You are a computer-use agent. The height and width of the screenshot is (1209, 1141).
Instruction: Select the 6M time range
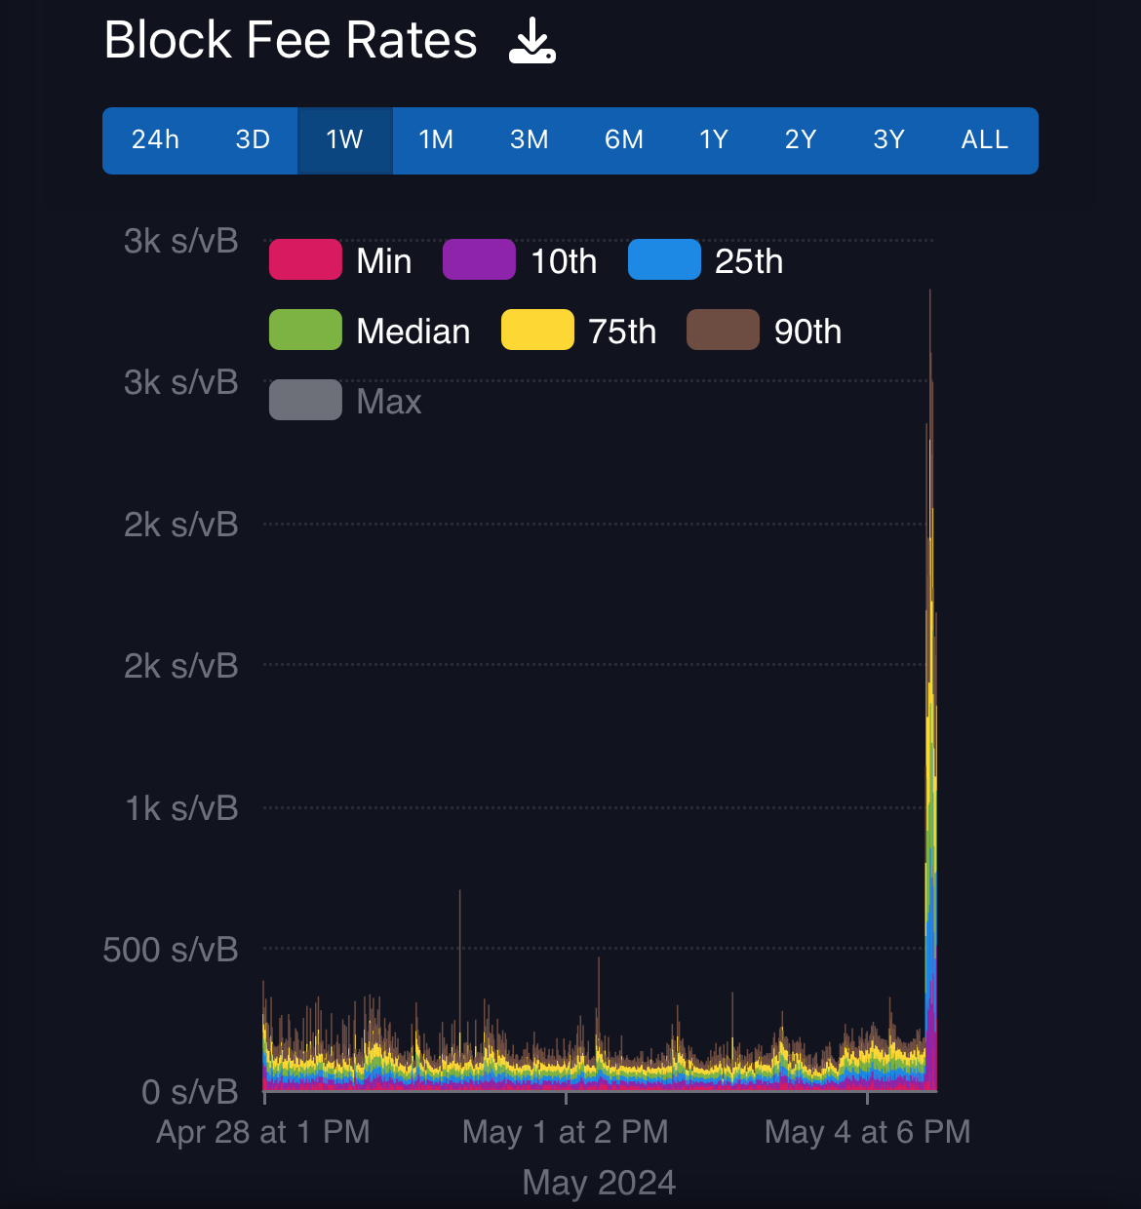point(624,140)
